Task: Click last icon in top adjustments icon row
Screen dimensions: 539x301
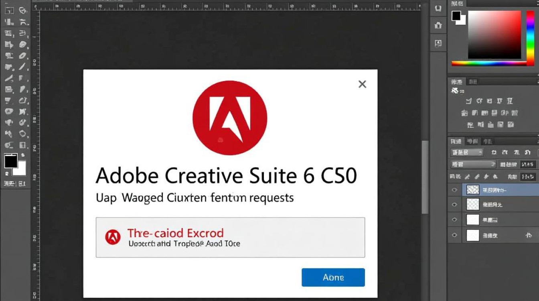Action: coord(510,101)
